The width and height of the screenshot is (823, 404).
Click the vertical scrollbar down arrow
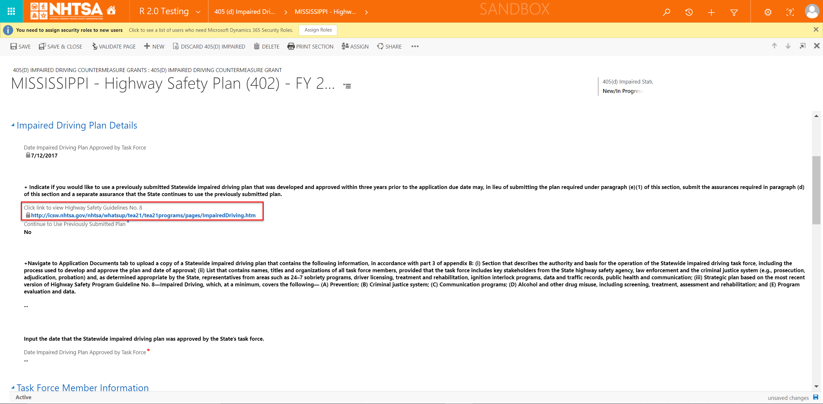tap(816, 386)
